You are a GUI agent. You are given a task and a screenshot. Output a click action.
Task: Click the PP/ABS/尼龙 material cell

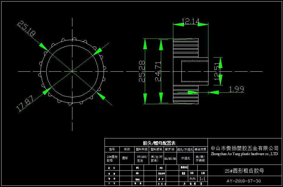click(142, 158)
